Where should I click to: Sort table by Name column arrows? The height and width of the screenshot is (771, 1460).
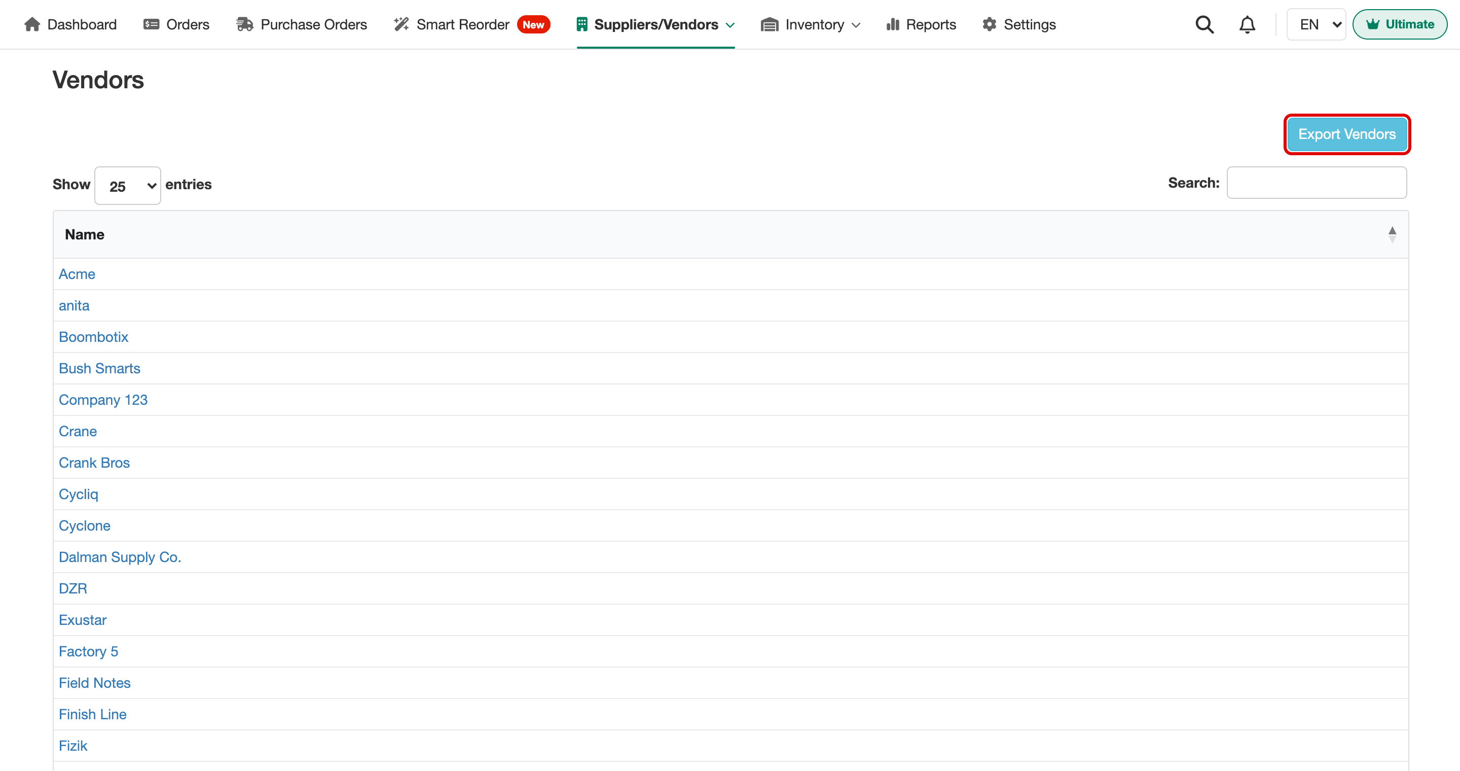tap(1393, 234)
